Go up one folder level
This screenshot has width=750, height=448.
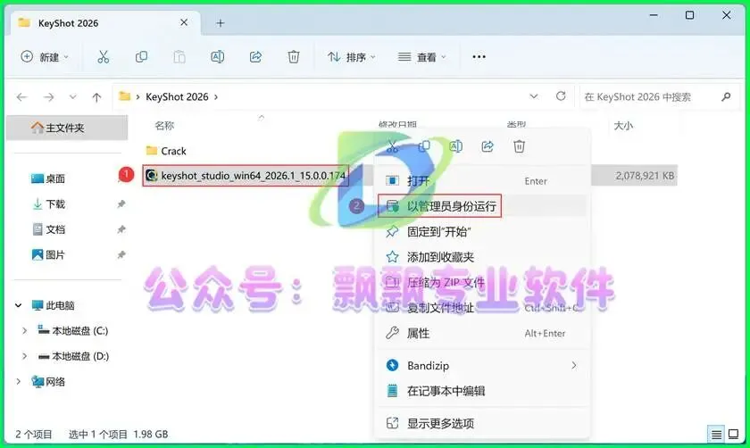point(96,97)
